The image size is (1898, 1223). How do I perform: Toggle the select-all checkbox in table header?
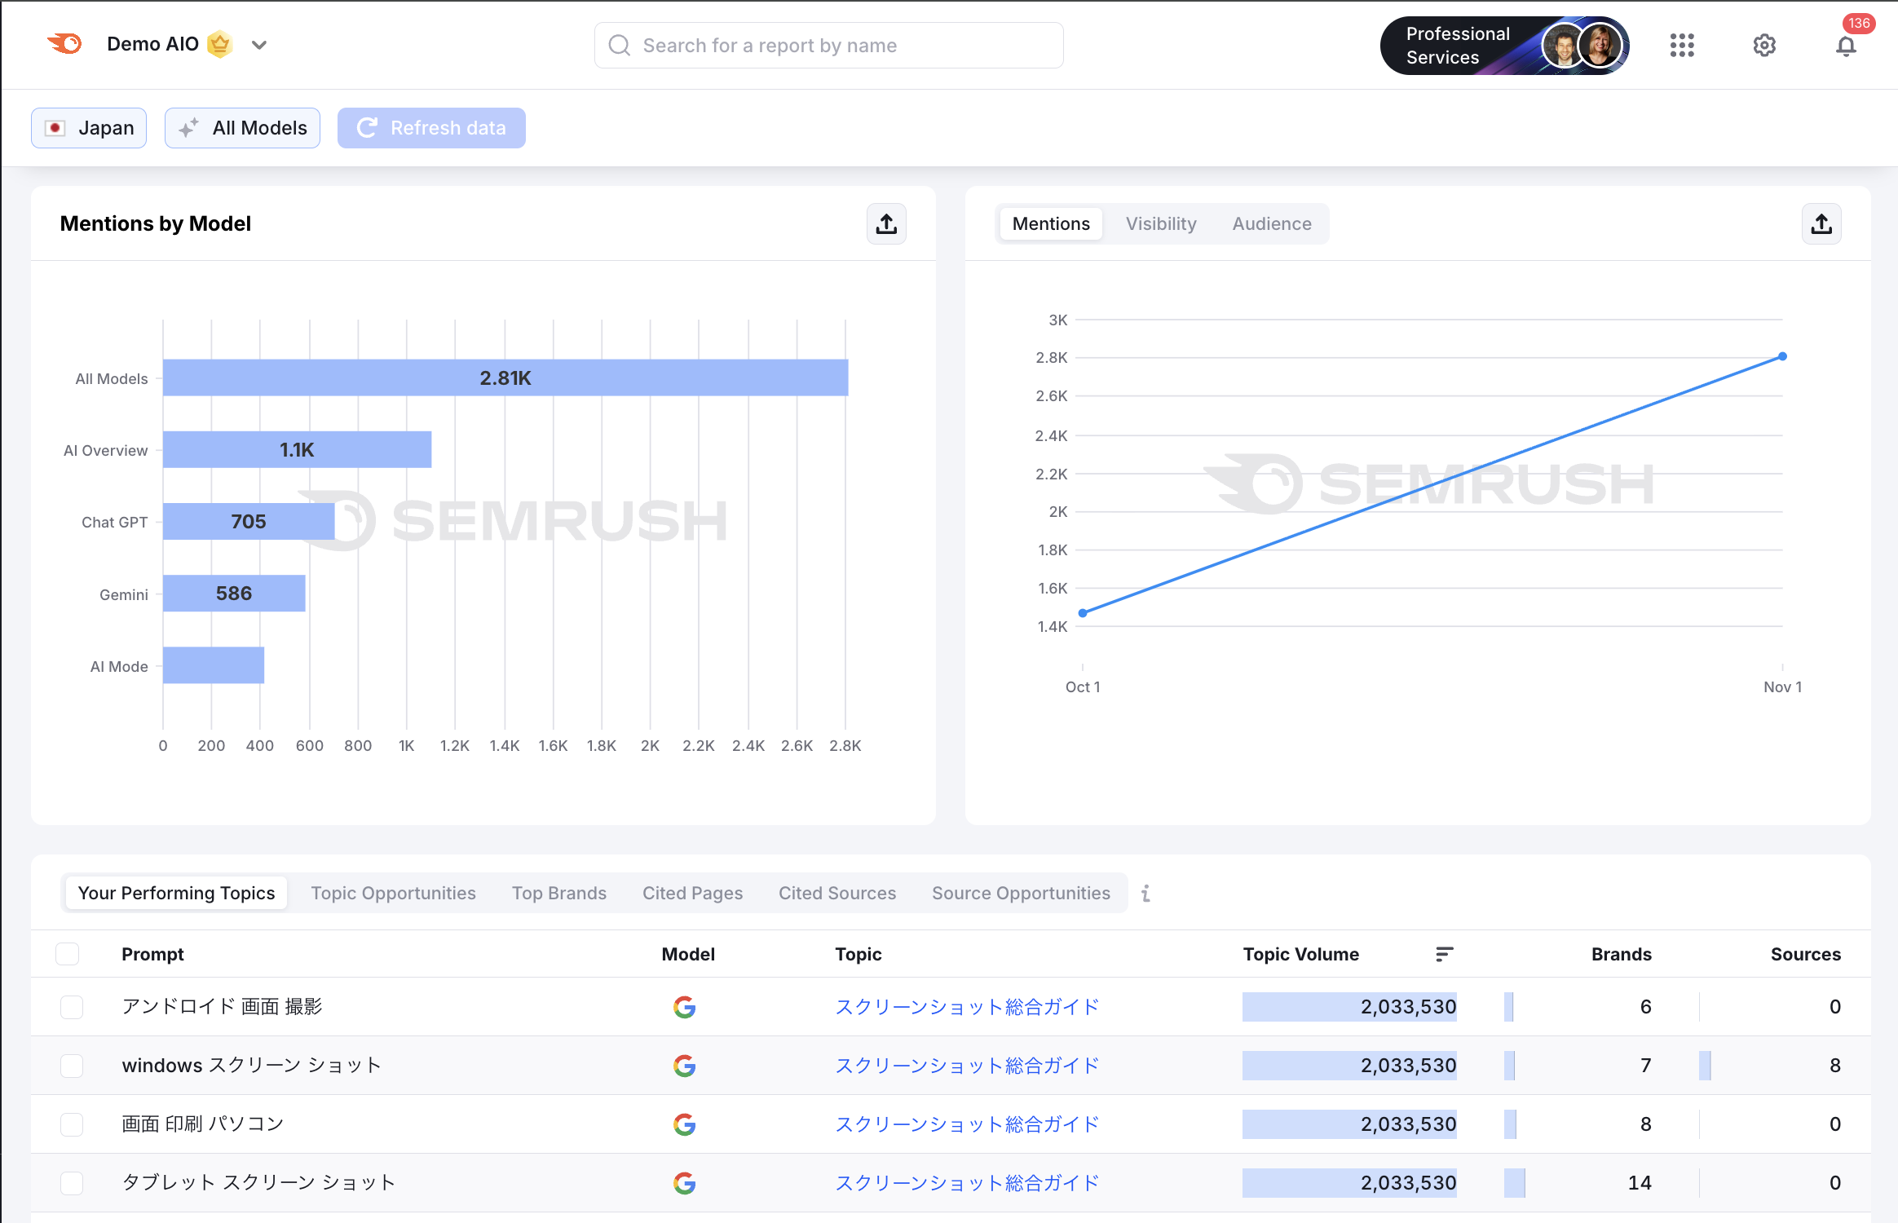[x=68, y=954]
